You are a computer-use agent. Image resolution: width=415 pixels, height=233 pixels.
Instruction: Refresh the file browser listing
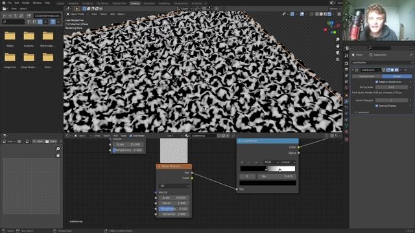(21, 16)
